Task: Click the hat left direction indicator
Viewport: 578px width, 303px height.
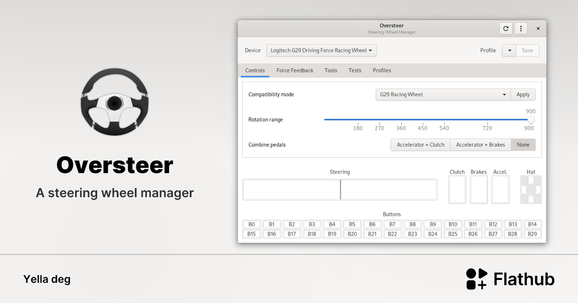Action: click(x=524, y=189)
